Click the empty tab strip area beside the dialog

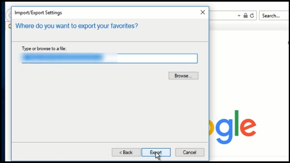tap(249, 26)
